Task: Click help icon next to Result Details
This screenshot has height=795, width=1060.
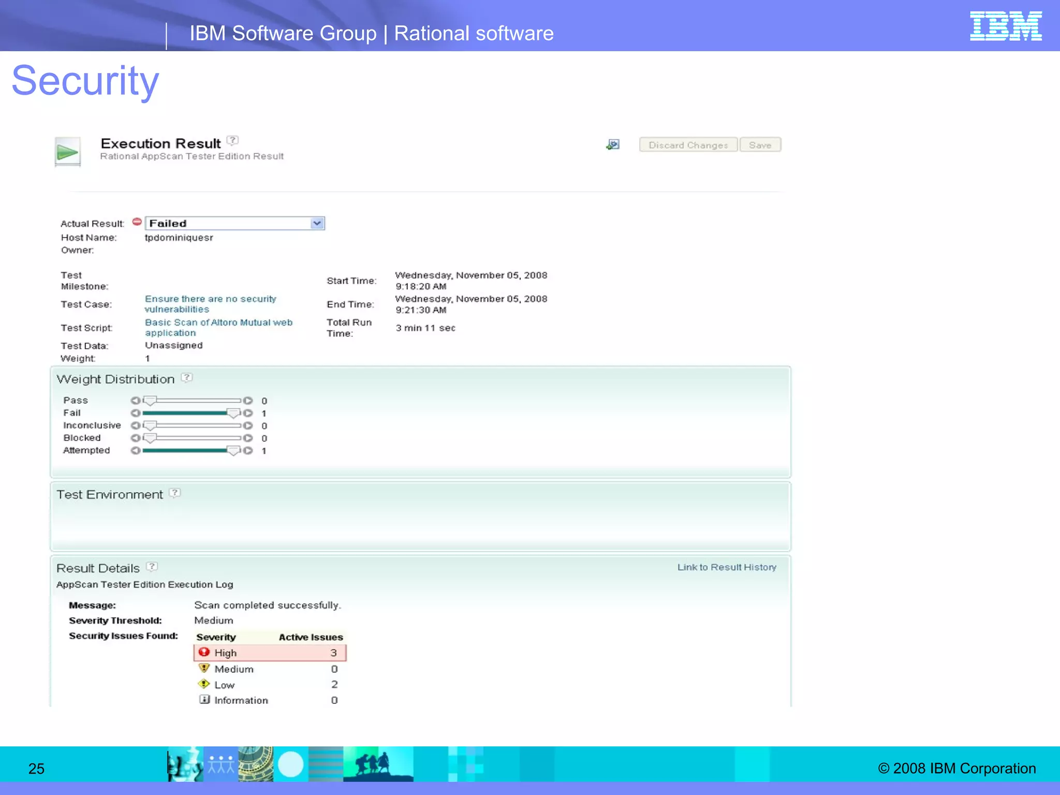Action: 152,566
